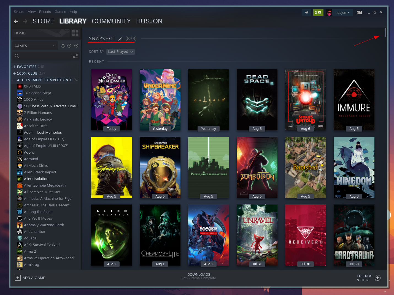The width and height of the screenshot is (394, 295).
Task: Open the husjon profile avatar
Action: pyautogui.click(x=329, y=12)
